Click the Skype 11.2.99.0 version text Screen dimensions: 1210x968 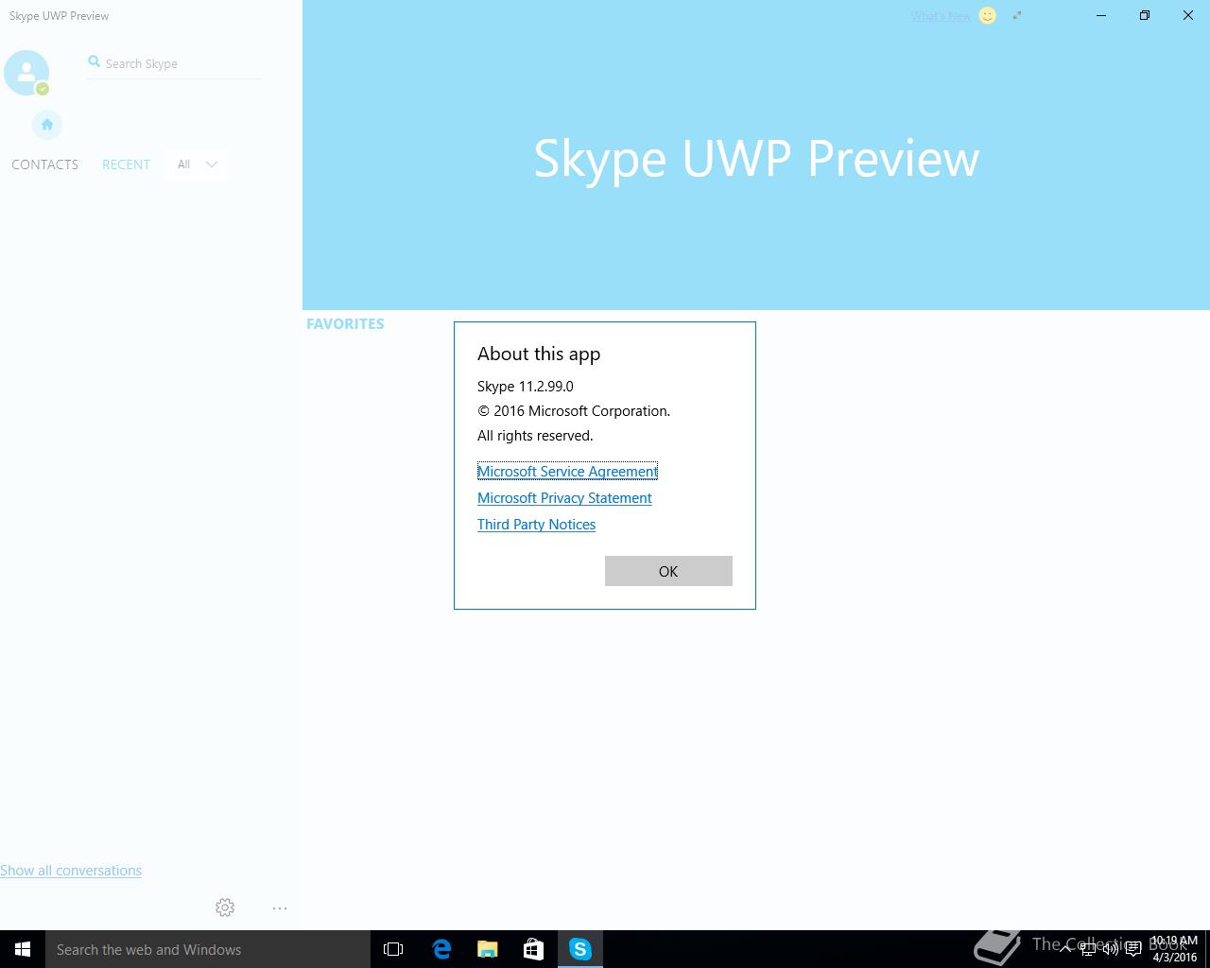tap(525, 386)
